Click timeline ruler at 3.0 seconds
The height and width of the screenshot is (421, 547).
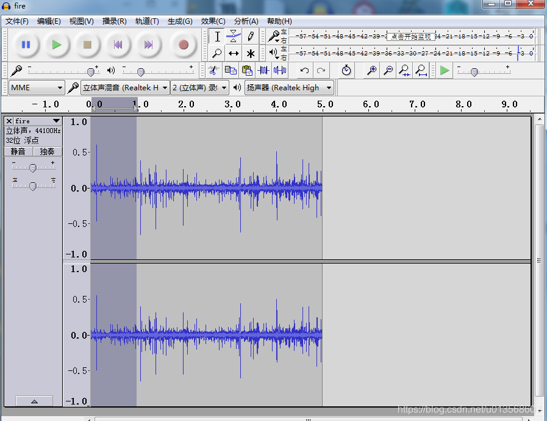(231, 106)
